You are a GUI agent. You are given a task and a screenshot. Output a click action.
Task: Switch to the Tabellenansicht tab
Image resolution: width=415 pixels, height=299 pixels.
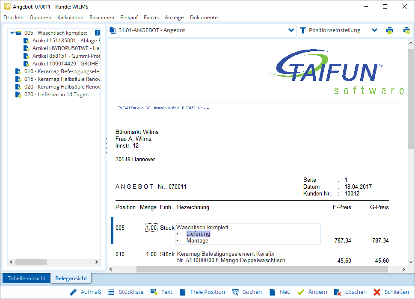tap(26, 278)
